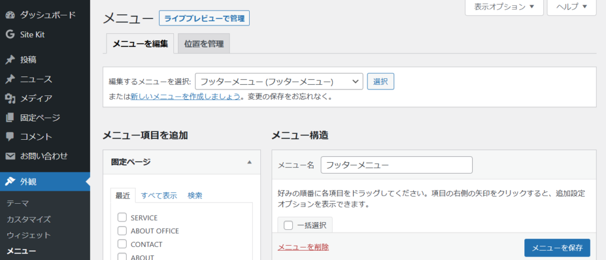Click the メディア media icon
606x260 pixels.
pos(10,98)
